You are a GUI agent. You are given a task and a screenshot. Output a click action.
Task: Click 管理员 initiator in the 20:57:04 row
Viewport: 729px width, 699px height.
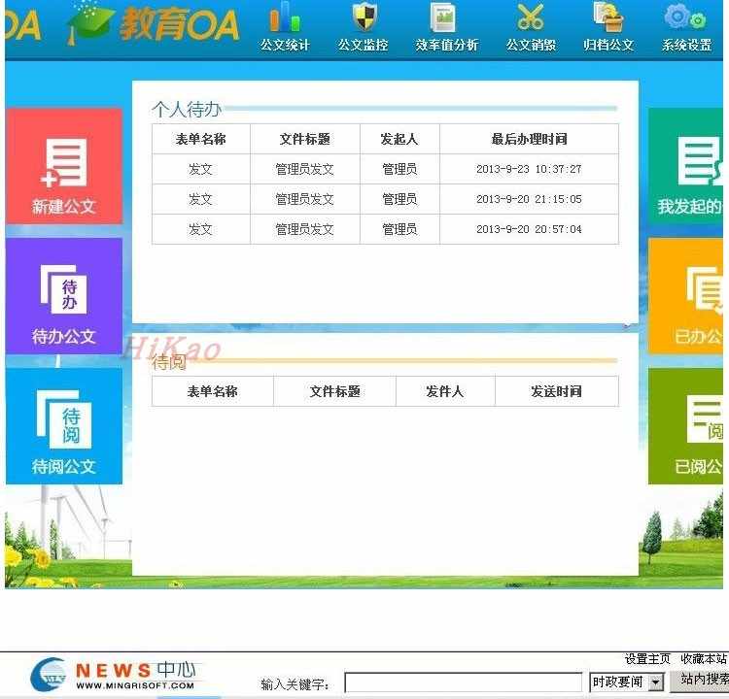click(399, 229)
